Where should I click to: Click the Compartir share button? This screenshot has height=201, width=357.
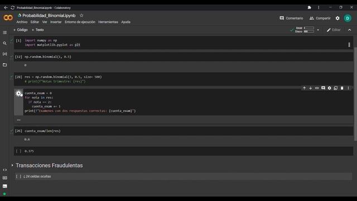320,18
